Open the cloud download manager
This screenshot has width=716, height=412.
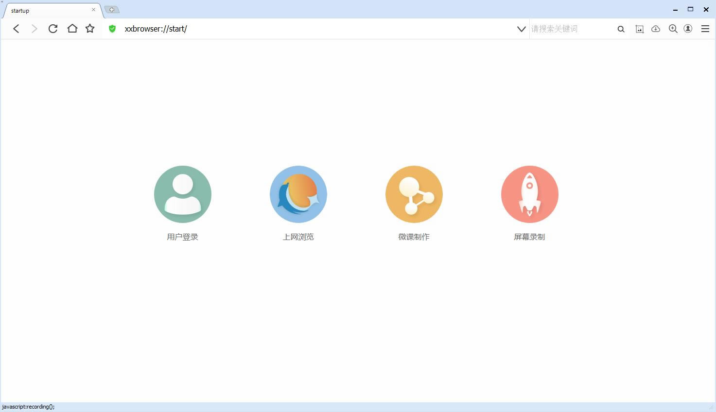click(656, 29)
